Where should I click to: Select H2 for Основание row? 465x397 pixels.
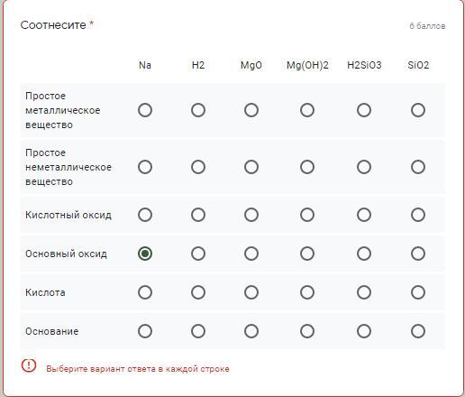pos(198,331)
